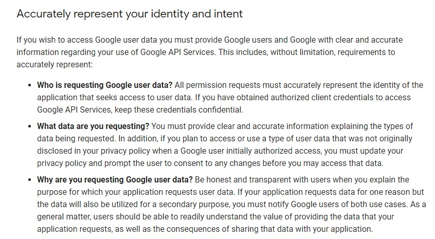Click the words 'Google API Services' in the intro paragraph
Viewport: 435px width, 239px height.
pos(177,52)
